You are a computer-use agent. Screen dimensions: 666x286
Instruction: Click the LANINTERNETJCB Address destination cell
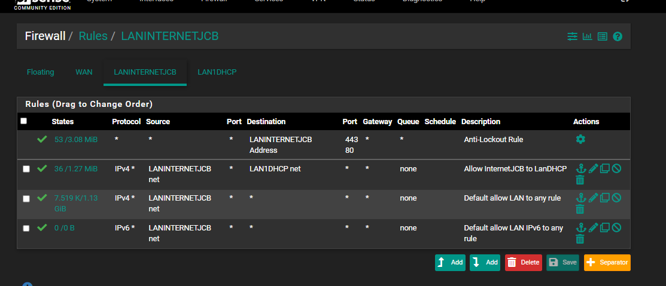pos(281,145)
